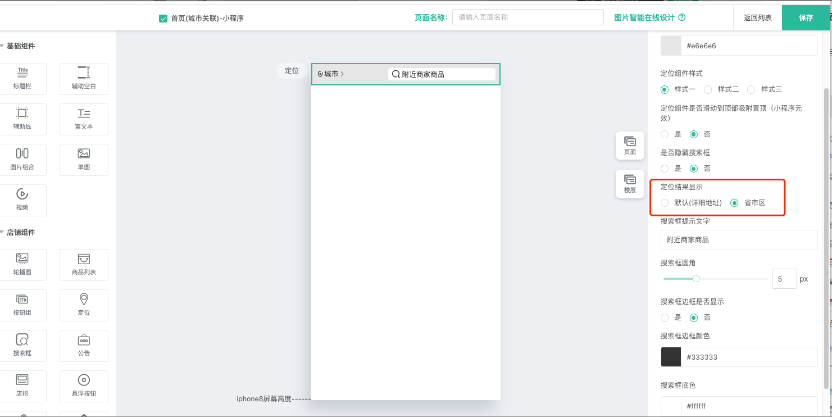Select the 悬浮按钮 floating button component

pyautogui.click(x=84, y=386)
